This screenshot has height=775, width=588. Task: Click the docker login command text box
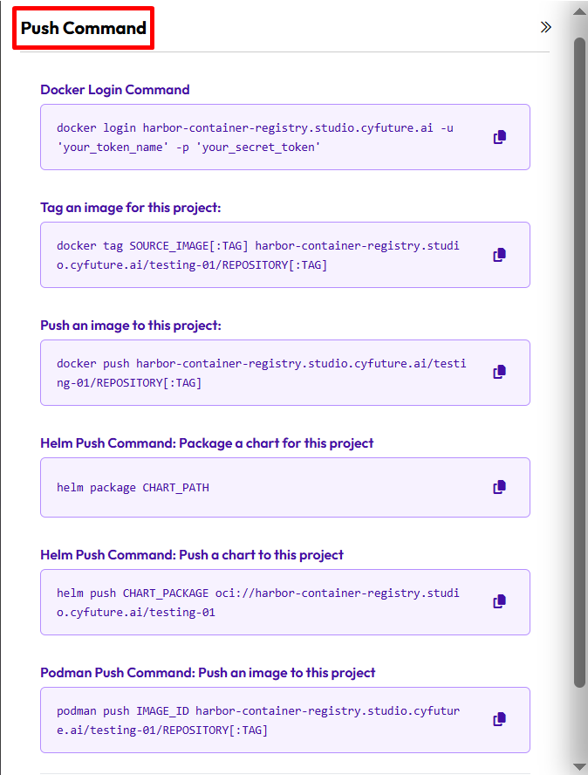(x=255, y=137)
